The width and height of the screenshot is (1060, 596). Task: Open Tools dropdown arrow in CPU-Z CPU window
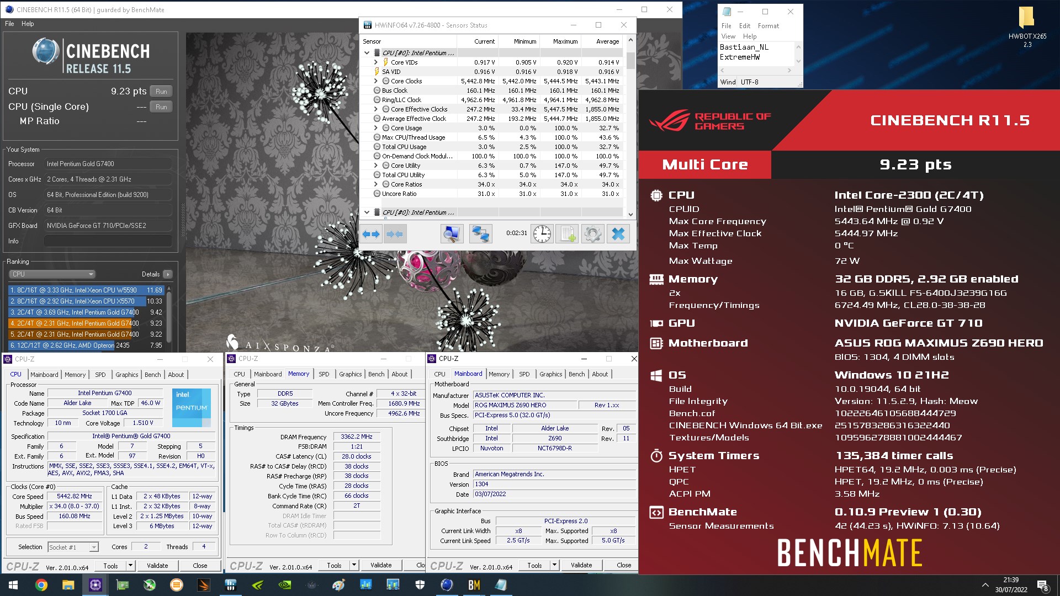point(130,566)
